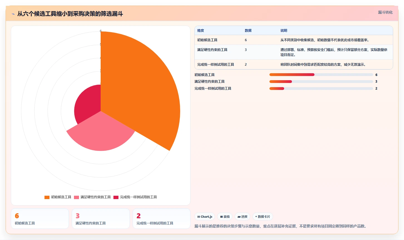Click the 说明 column header
This screenshot has width=404, height=240.
click(284, 31)
